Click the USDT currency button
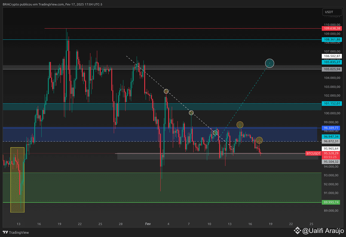The image size is (346, 237). coord(332,12)
